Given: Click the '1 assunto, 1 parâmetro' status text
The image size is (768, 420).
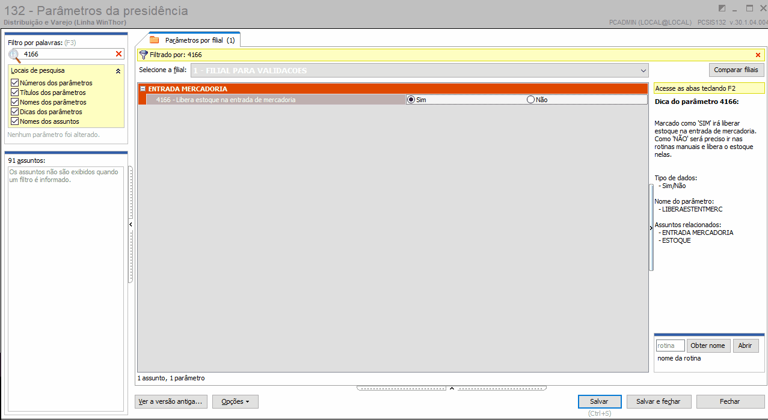Looking at the screenshot, I should tap(171, 379).
